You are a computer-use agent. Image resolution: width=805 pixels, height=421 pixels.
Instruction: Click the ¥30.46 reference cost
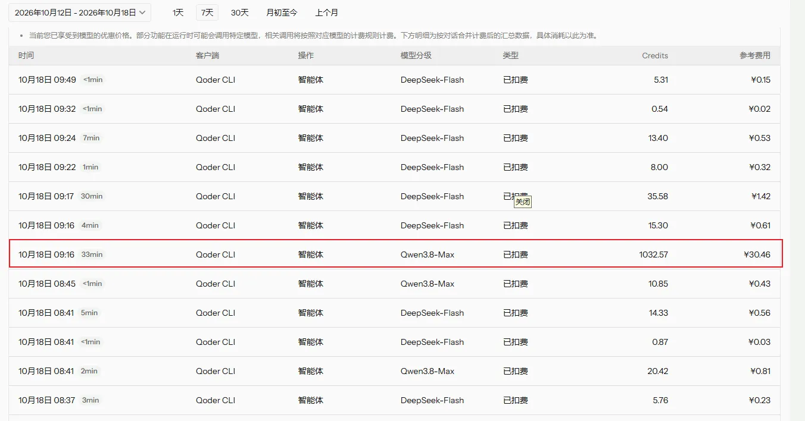point(757,255)
